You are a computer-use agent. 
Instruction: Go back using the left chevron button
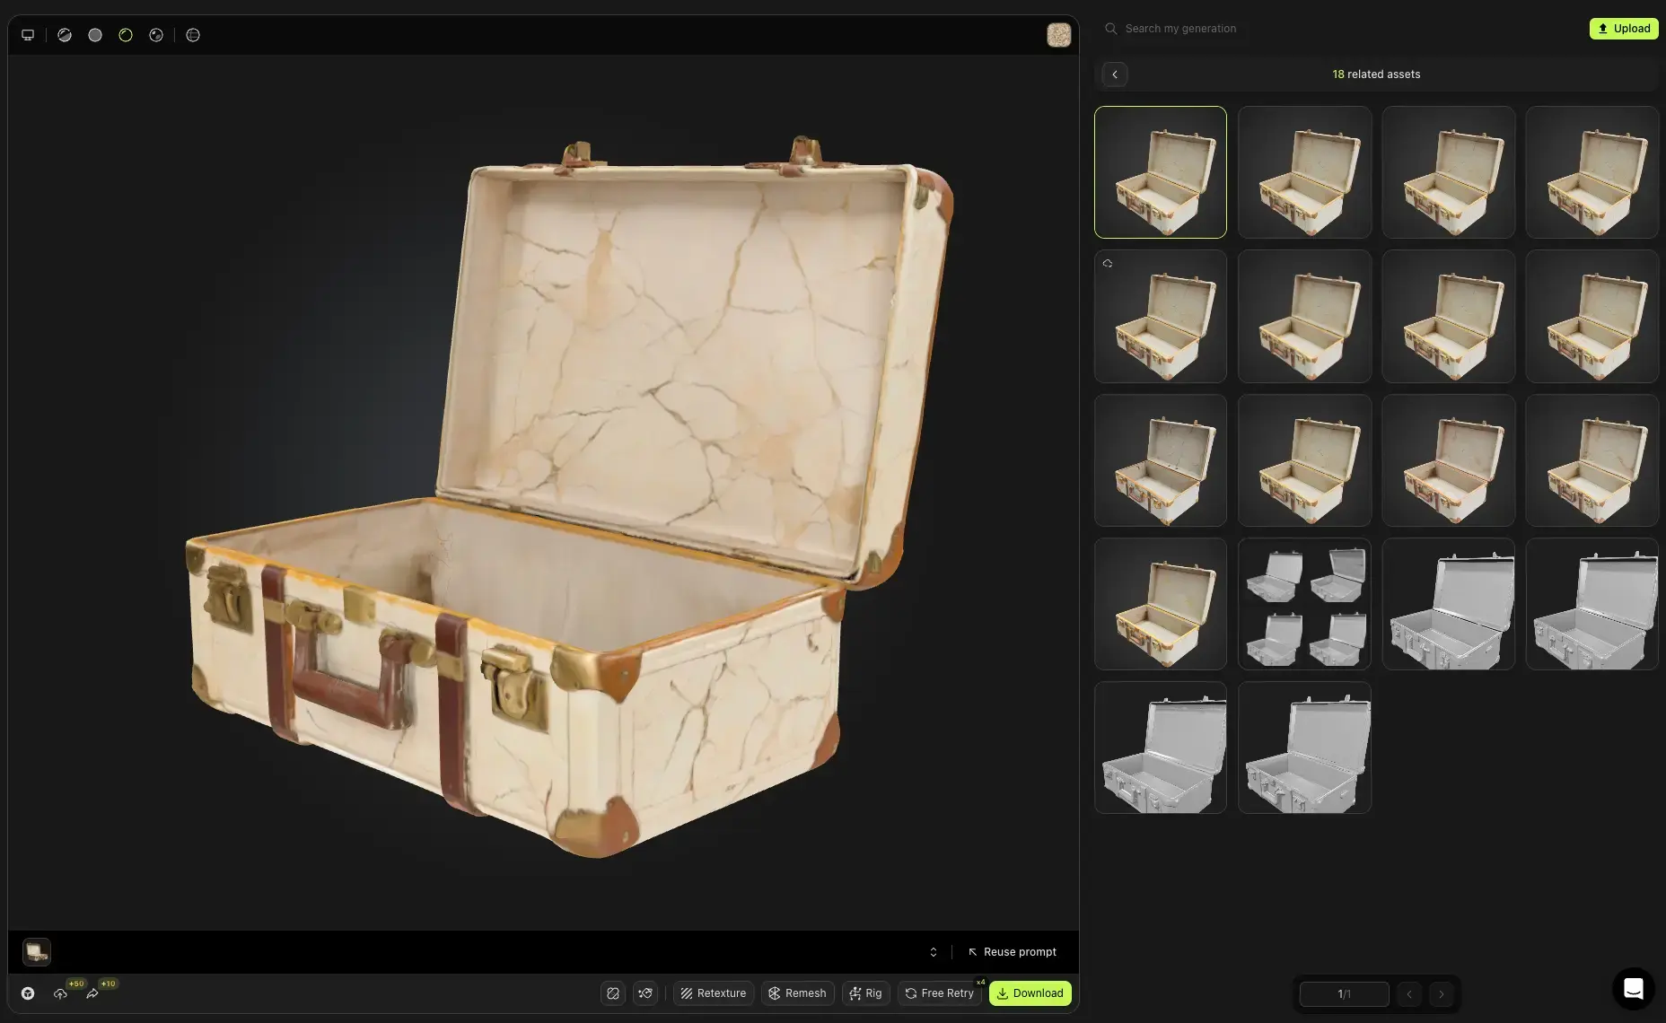tap(1115, 74)
